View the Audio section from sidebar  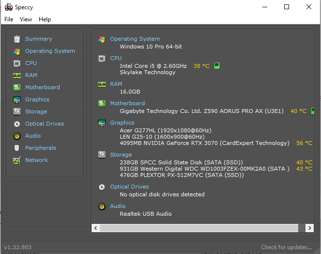point(33,136)
